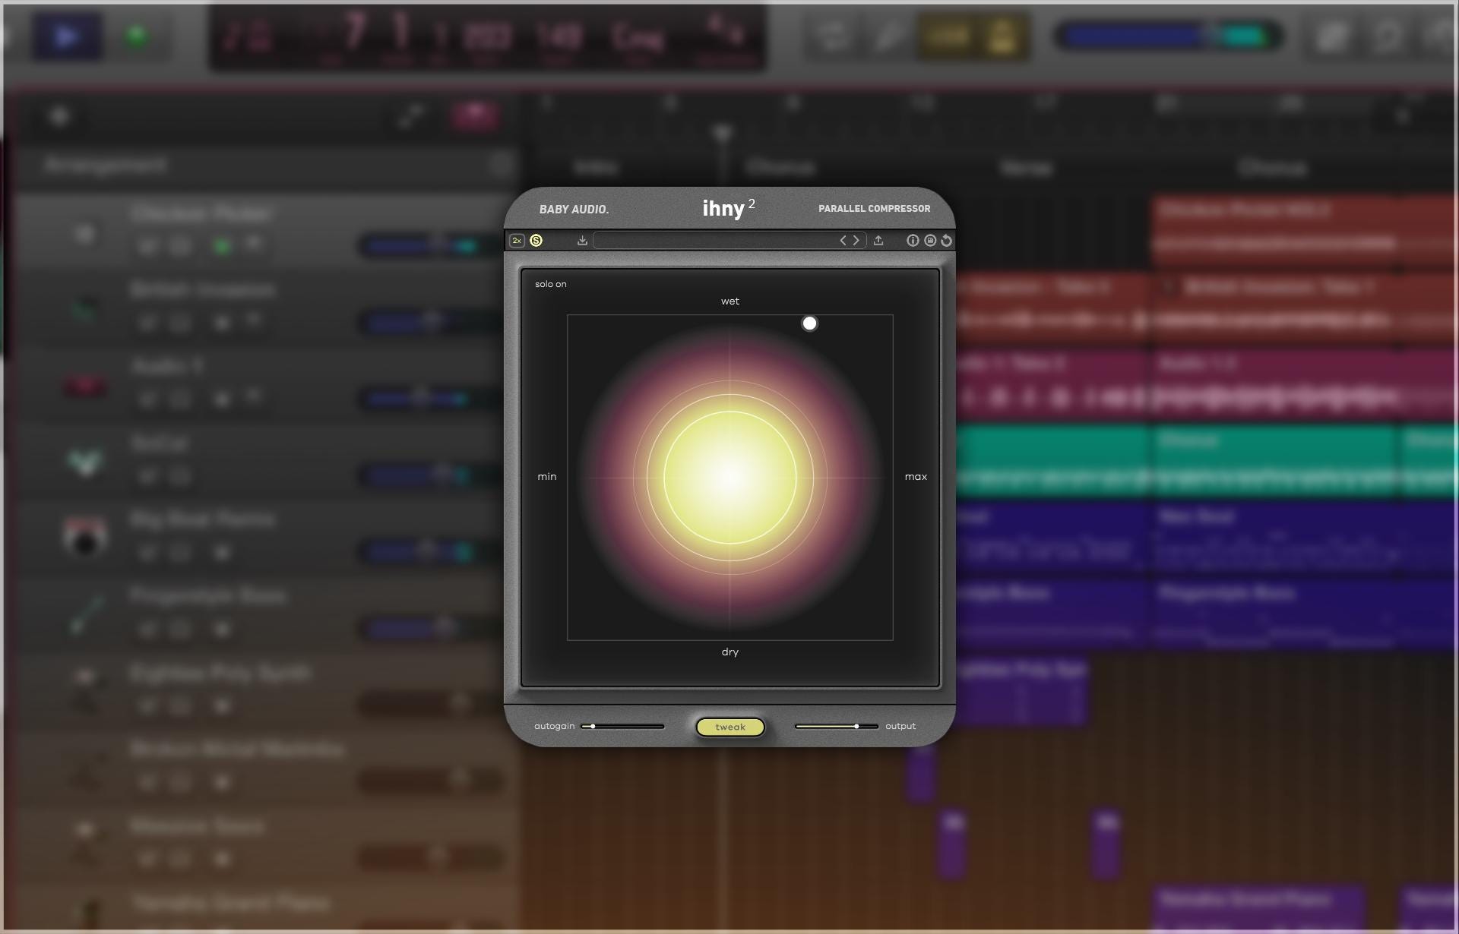This screenshot has height=934, width=1459.
Task: Go to the next preset arrow
Action: coord(856,241)
